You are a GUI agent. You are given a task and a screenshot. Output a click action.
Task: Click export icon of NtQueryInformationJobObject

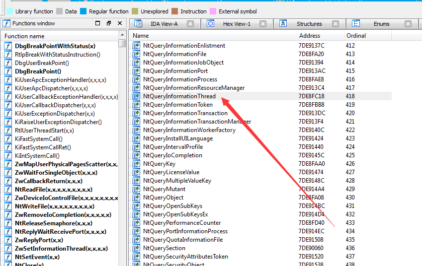[x=136, y=63]
